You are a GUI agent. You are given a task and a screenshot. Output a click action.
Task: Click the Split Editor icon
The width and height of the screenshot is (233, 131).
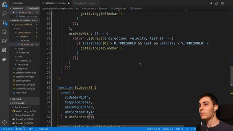(222, 3)
